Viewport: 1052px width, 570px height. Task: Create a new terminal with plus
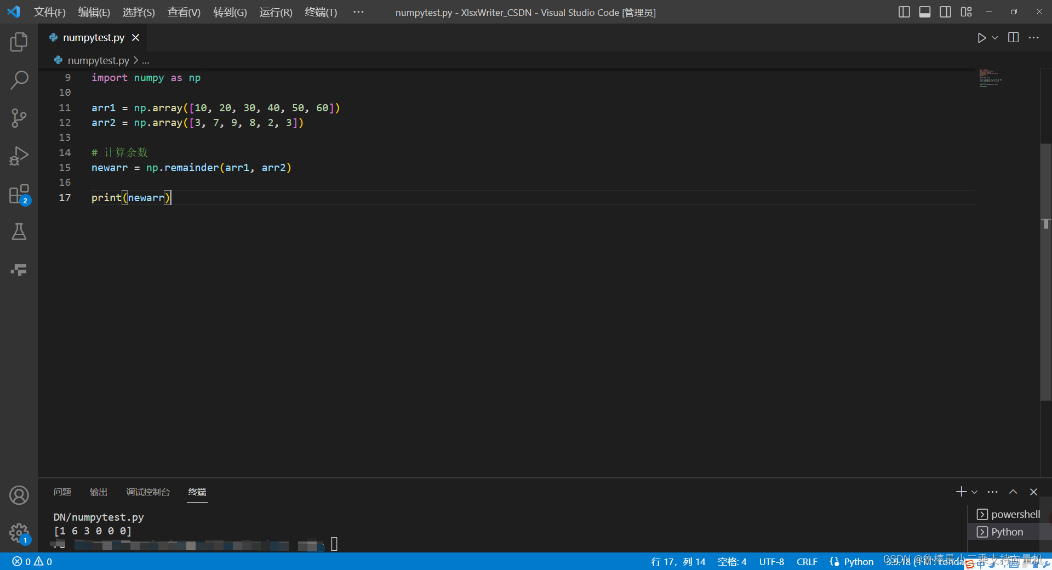pyautogui.click(x=961, y=492)
